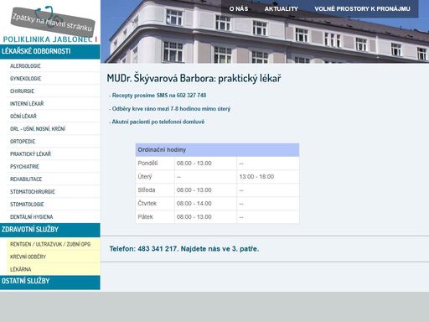Open the O NÁS menu item

(x=239, y=9)
